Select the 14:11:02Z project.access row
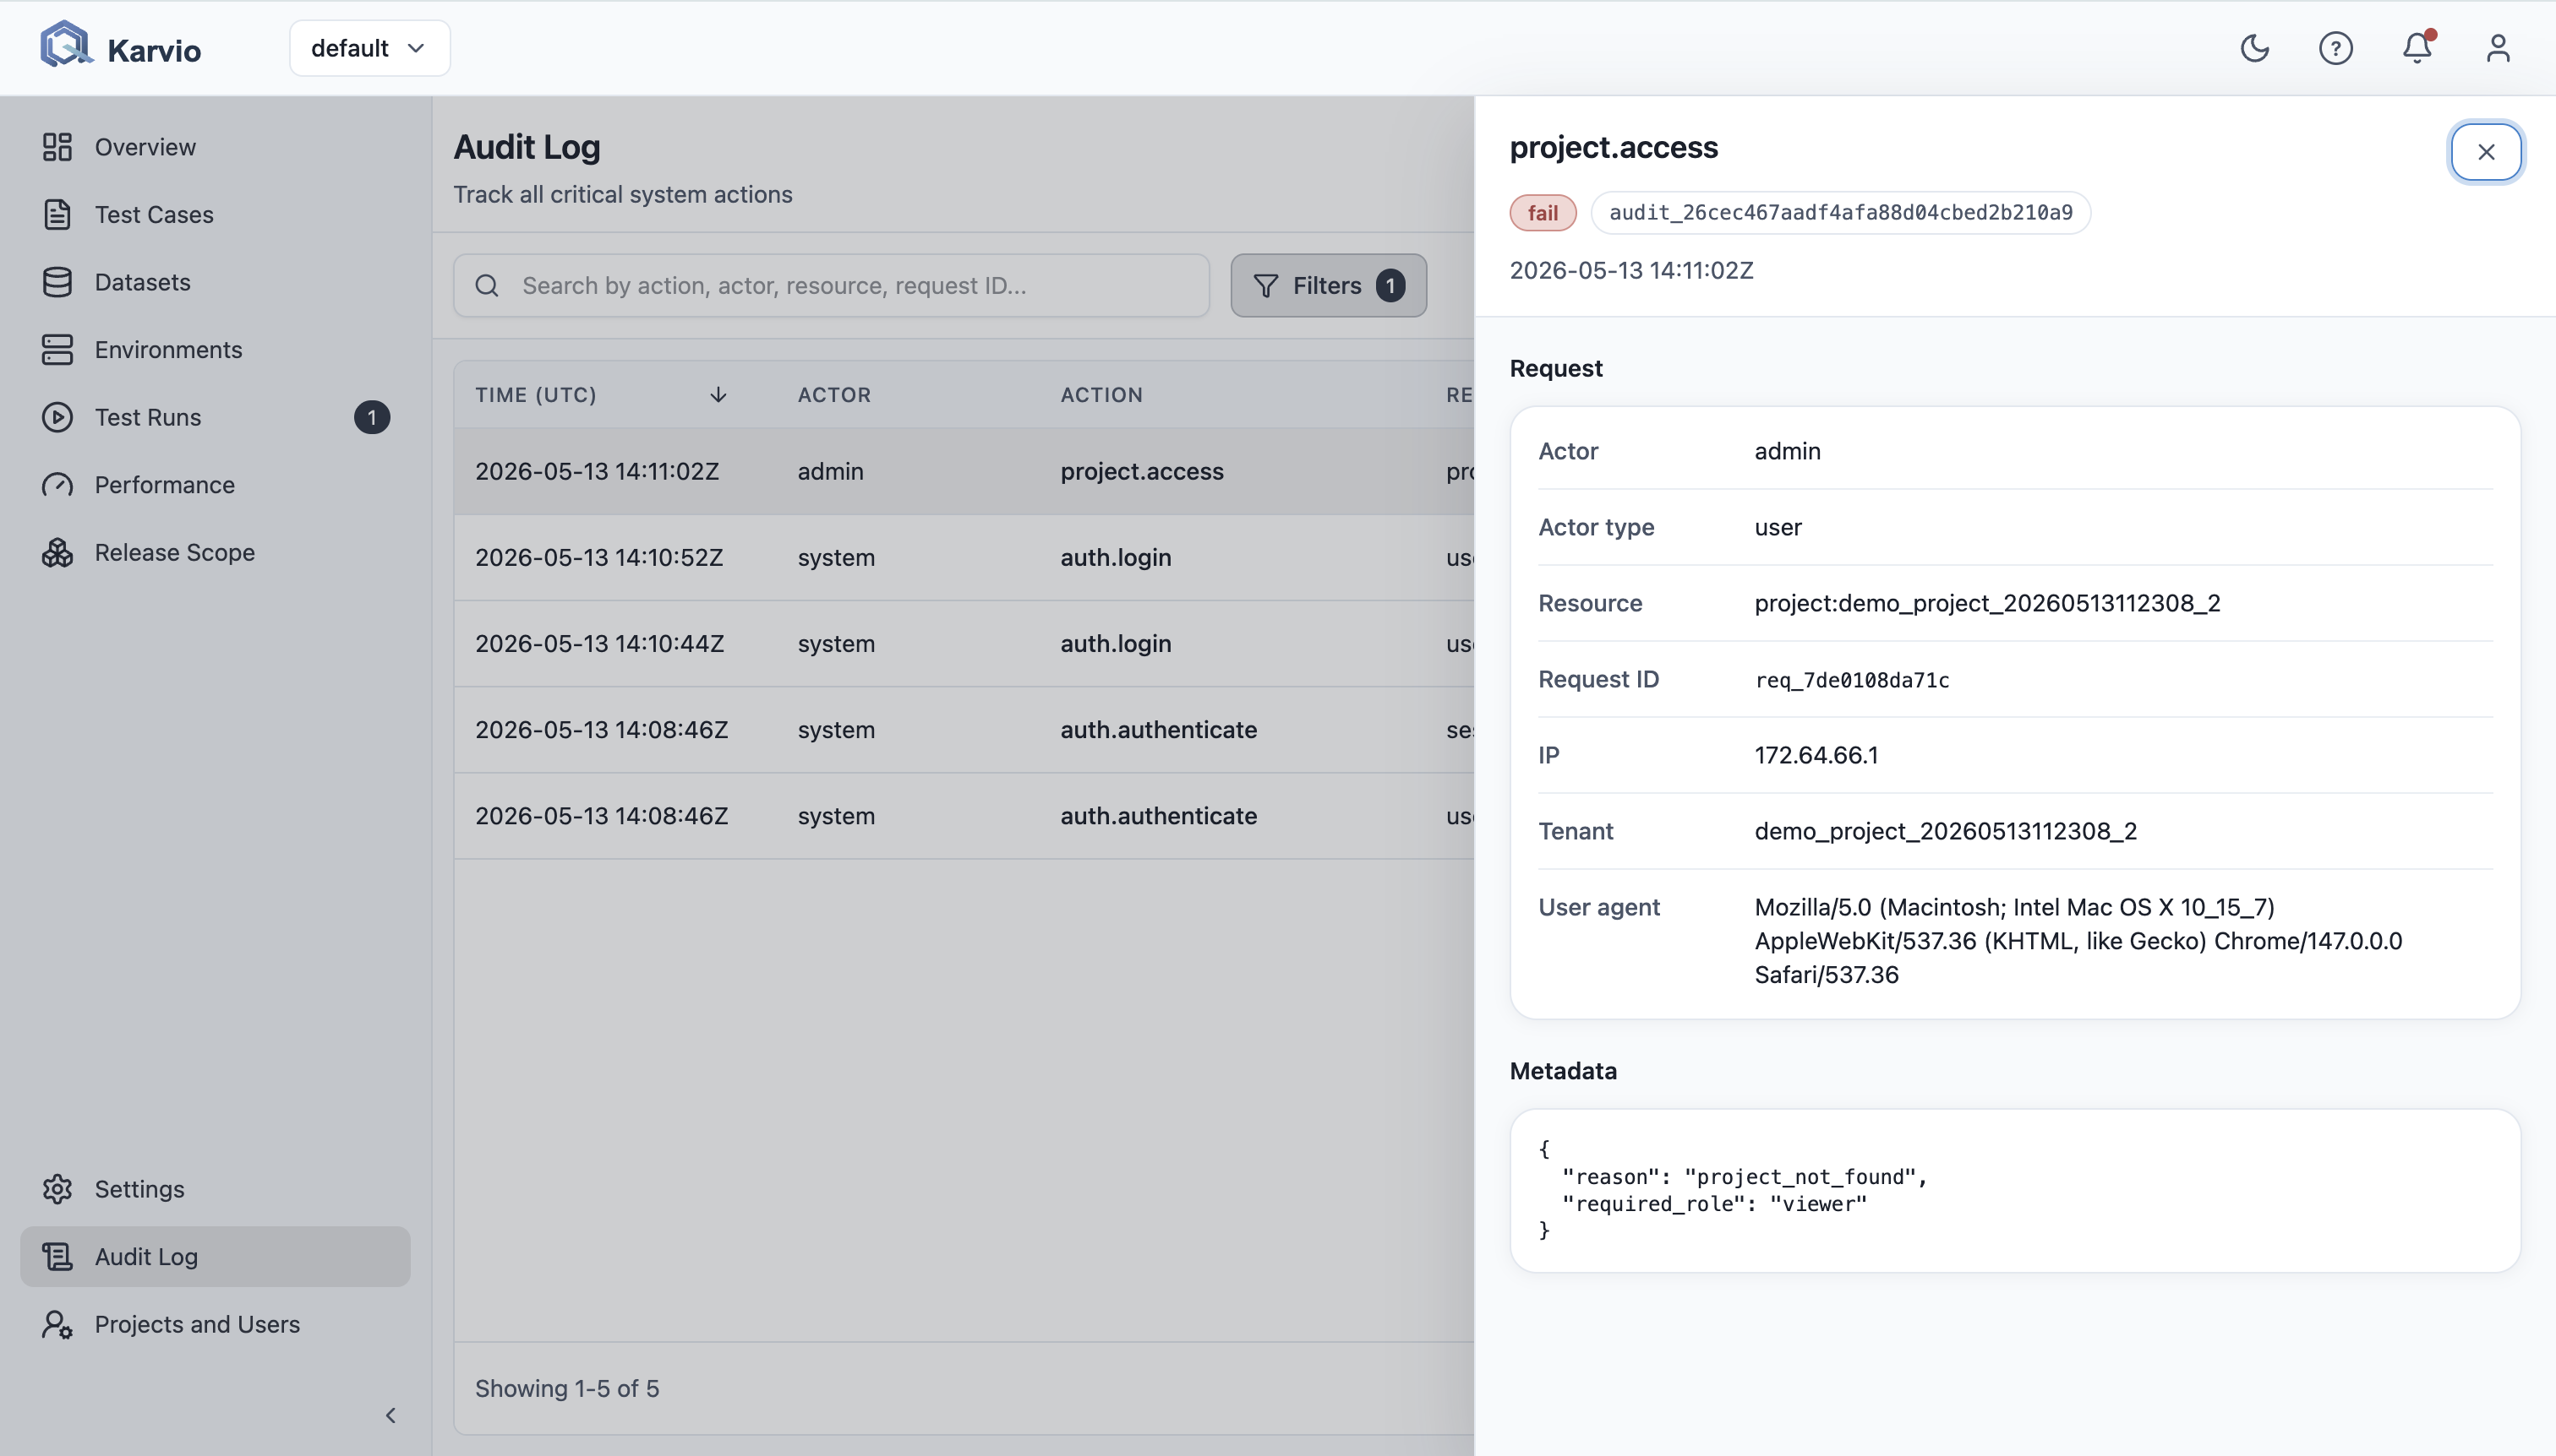 coord(964,471)
